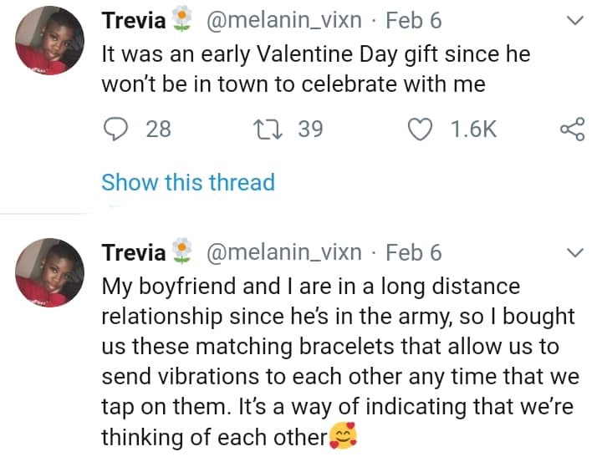Click Trevia's avatar on the bracelets tweet
The image size is (602, 467).
[49, 272]
